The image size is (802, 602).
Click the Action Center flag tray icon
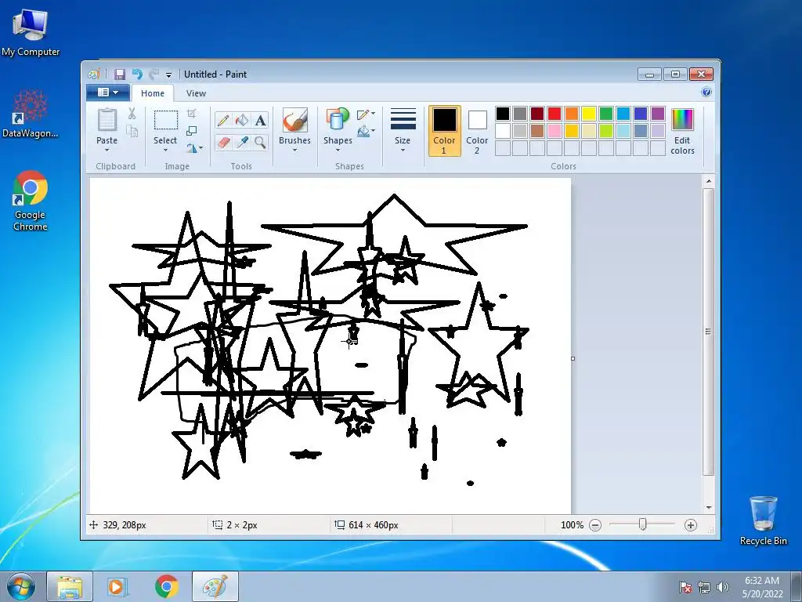(x=685, y=587)
